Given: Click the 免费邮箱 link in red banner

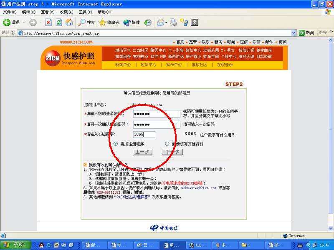Looking at the screenshot, I should (264, 50).
